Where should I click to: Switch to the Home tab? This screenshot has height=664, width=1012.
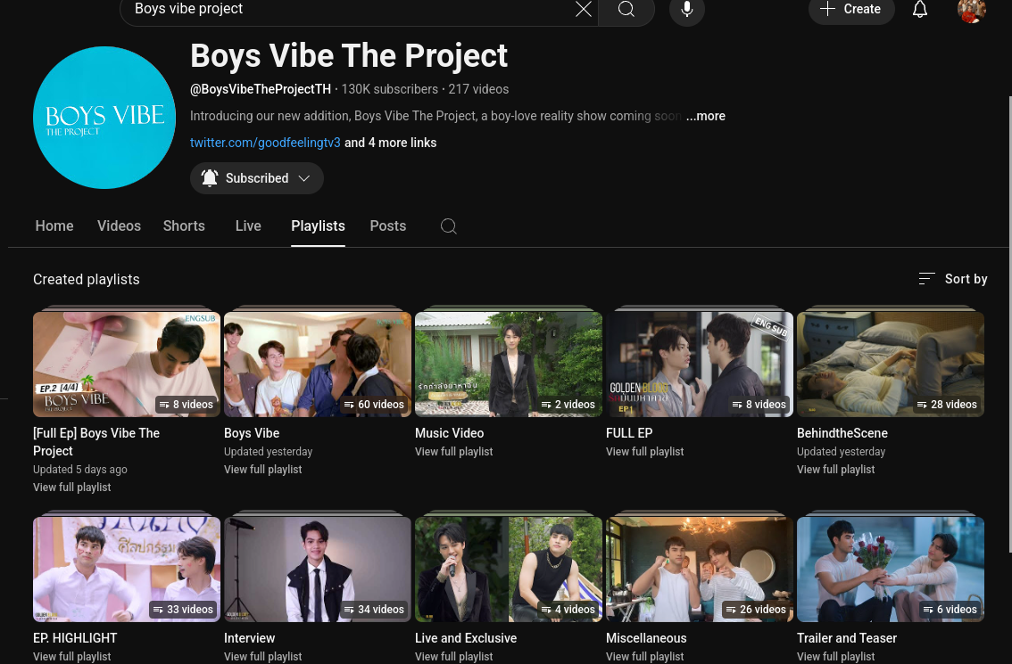tap(54, 225)
